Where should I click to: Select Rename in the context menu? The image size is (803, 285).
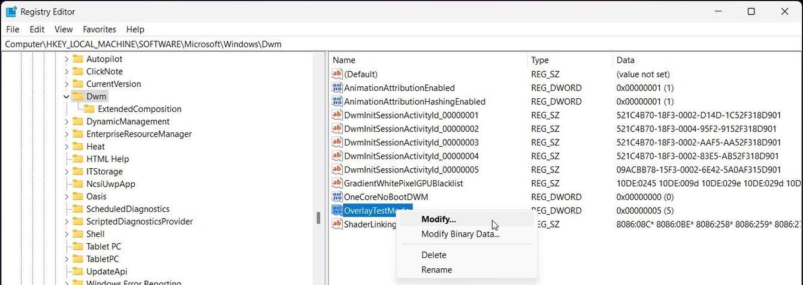tap(466, 270)
